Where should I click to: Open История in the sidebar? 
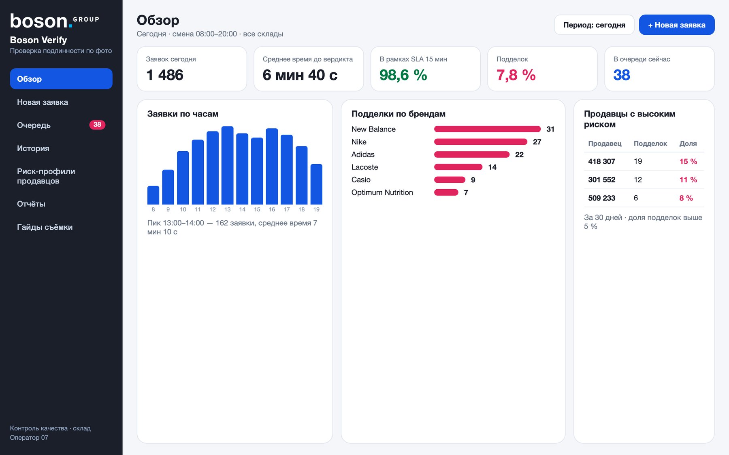[x=61, y=148]
